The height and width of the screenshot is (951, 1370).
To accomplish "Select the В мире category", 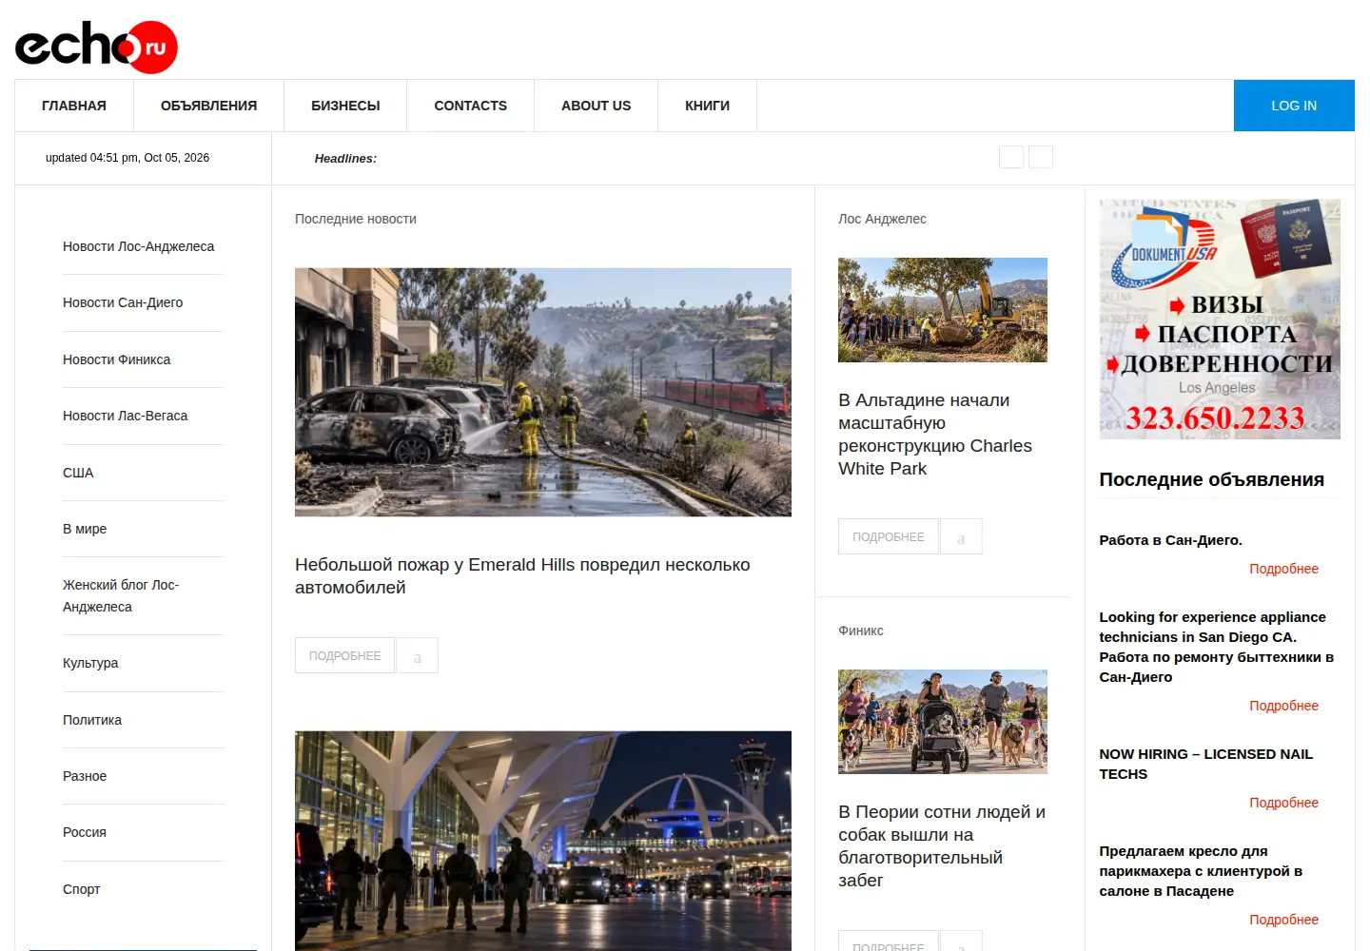I will pos(85,529).
